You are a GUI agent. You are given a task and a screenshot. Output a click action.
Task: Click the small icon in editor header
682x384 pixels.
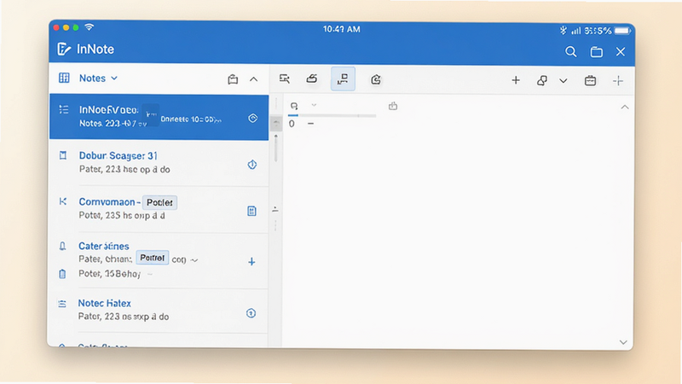pyautogui.click(x=294, y=106)
